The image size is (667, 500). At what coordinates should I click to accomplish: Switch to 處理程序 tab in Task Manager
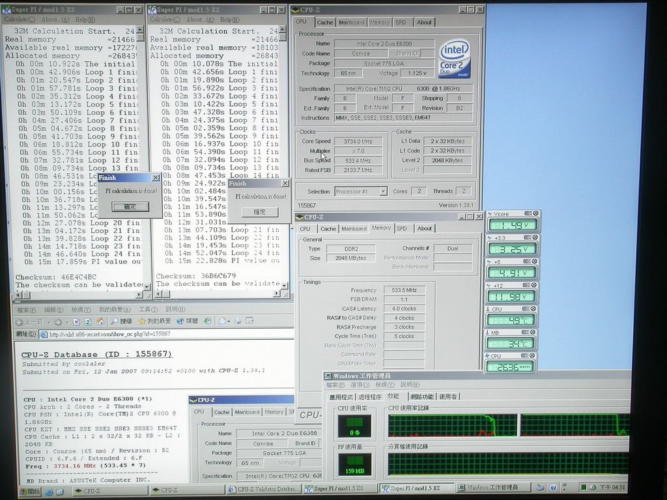(x=370, y=397)
